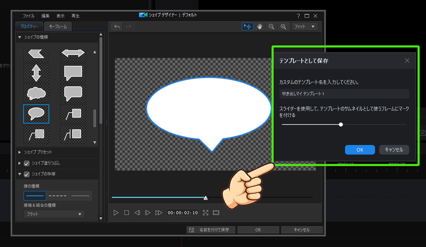Expand the シェイプ プリセット section
The image size is (426, 247).
20,152
